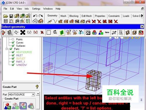The width and height of the screenshot is (146, 110).
Task: Click circle-in-square selection icon
Action: (x=88, y=32)
